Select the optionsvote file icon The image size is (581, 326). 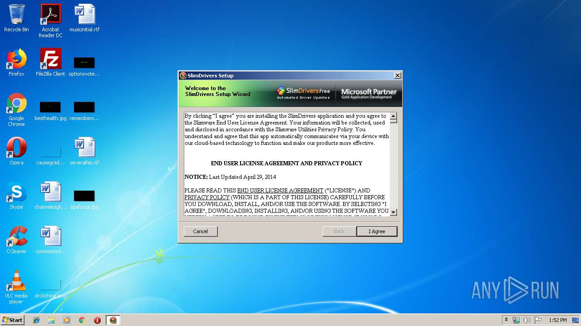[84, 66]
